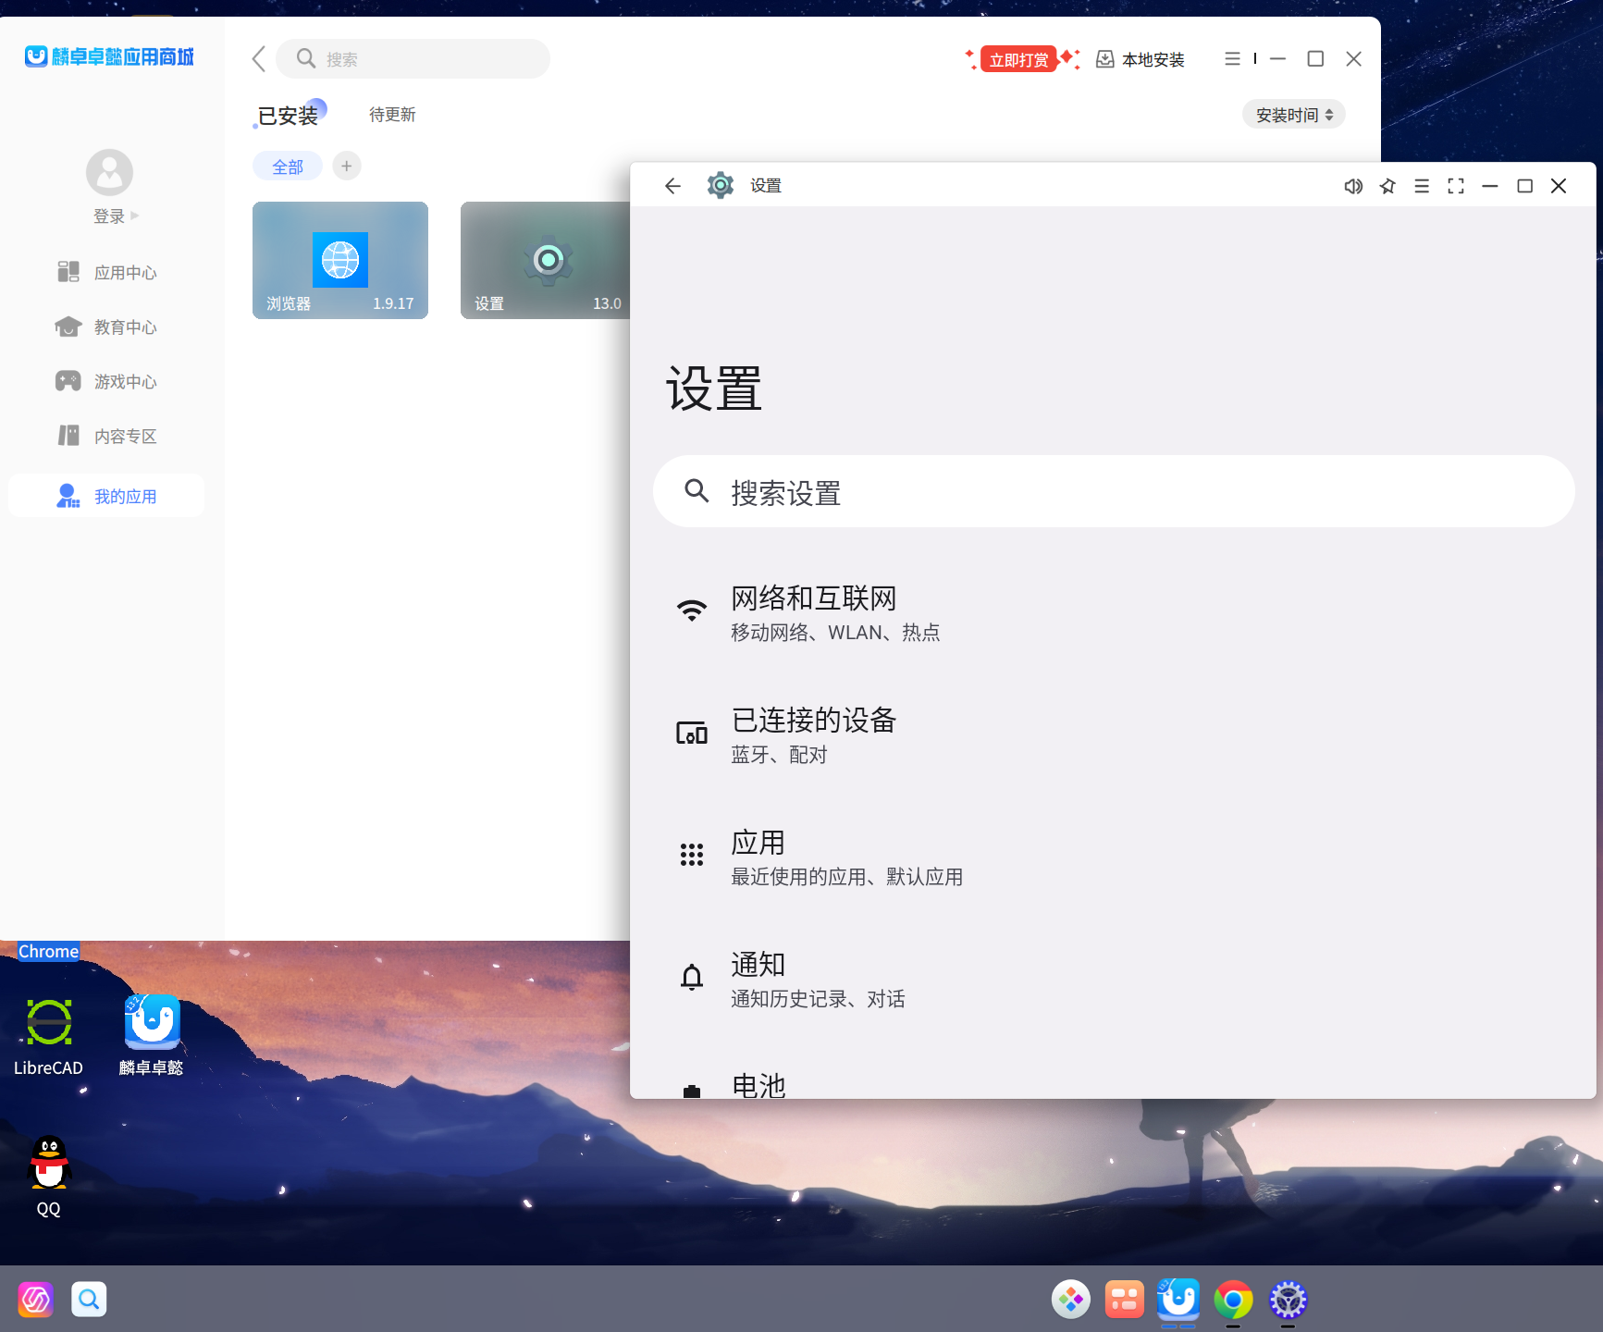The height and width of the screenshot is (1332, 1603).
Task: Open the 安装时间 sort dropdown
Action: click(x=1293, y=115)
